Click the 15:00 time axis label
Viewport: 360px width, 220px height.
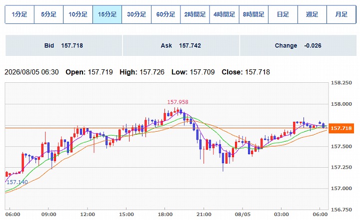click(126, 215)
